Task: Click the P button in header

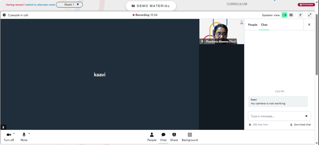Action: pos(300,15)
